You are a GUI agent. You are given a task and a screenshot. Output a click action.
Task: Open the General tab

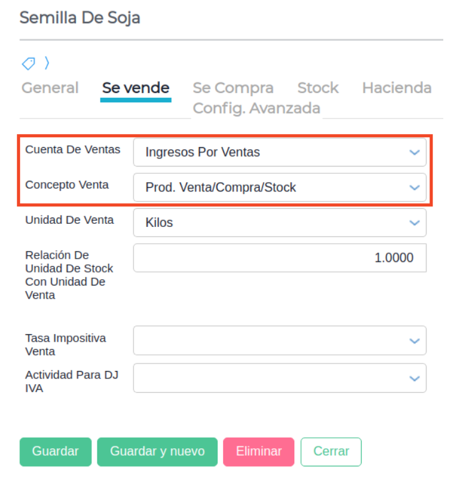[x=50, y=88]
